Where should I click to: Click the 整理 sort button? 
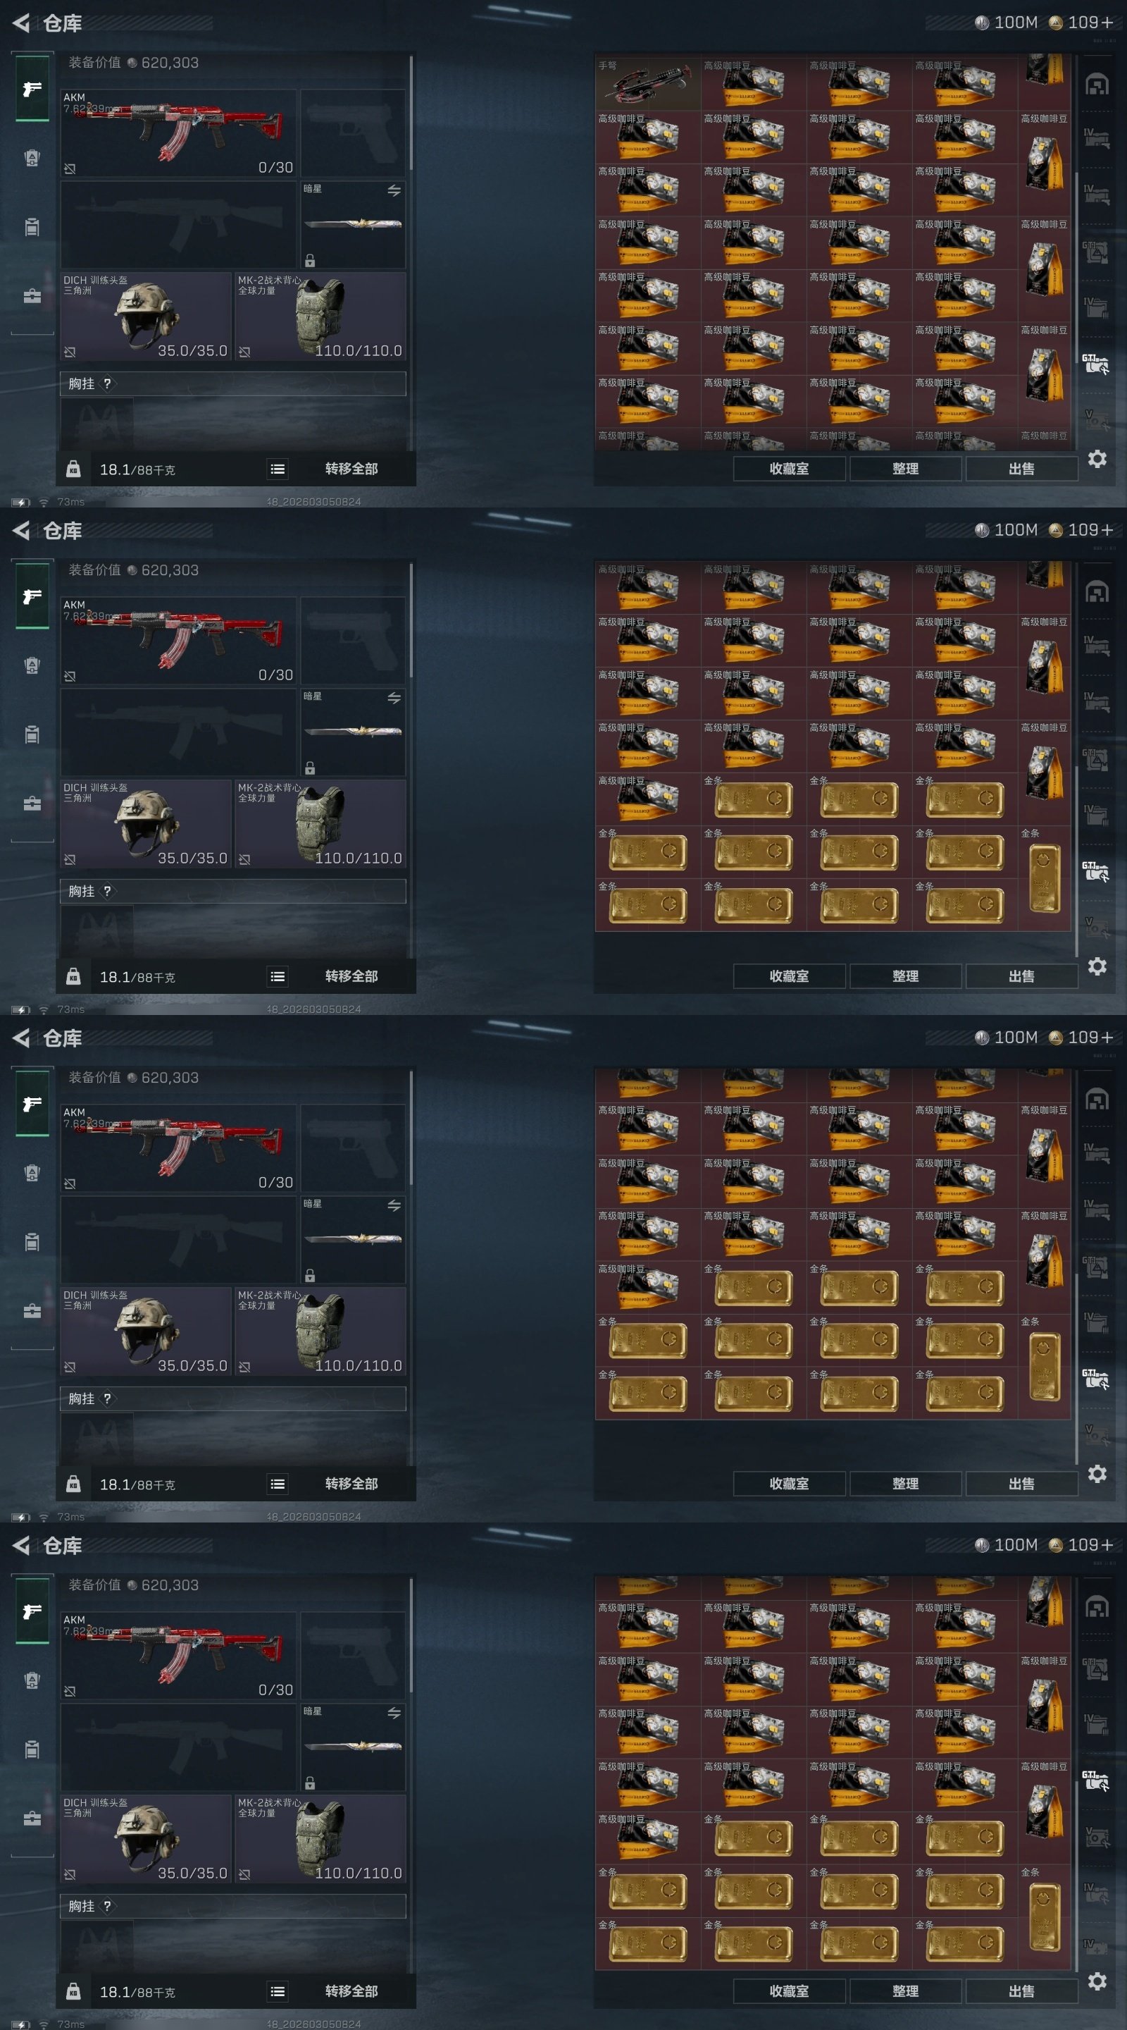pyautogui.click(x=906, y=469)
